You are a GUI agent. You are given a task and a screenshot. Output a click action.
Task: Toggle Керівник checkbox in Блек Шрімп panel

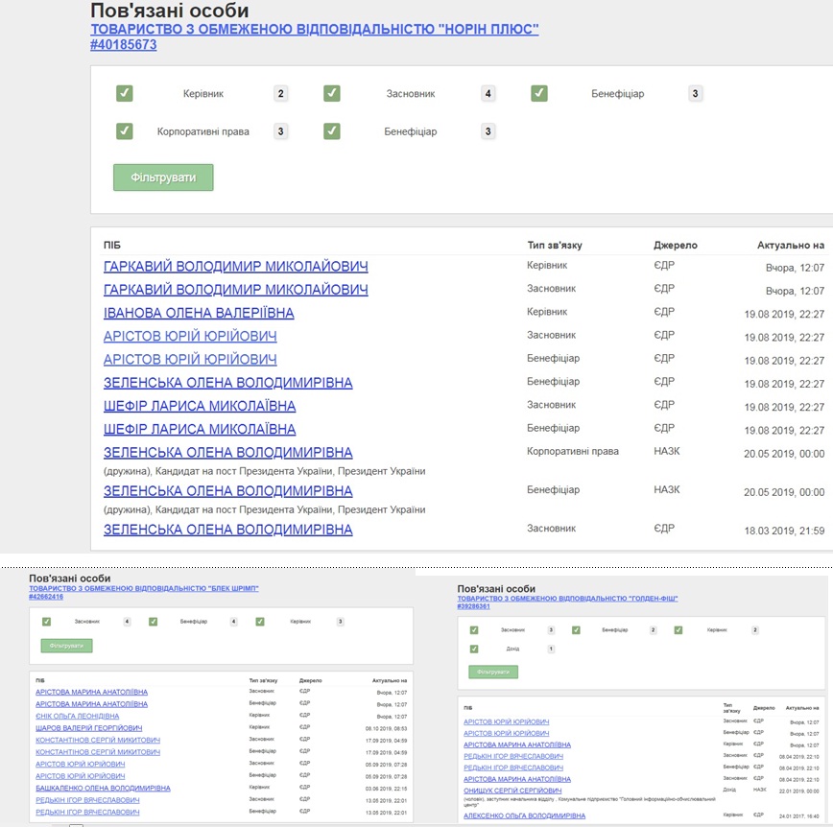(260, 622)
